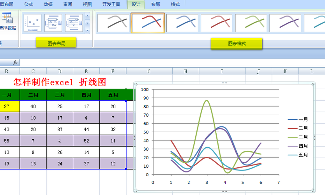This screenshot has width=325, height=195.
Task: Select the 五月 header cell
Action: 113,95
